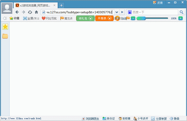The width and height of the screenshot is (187, 121).
Task: Expand the 领礼包 green dropdown
Action: click(85, 18)
